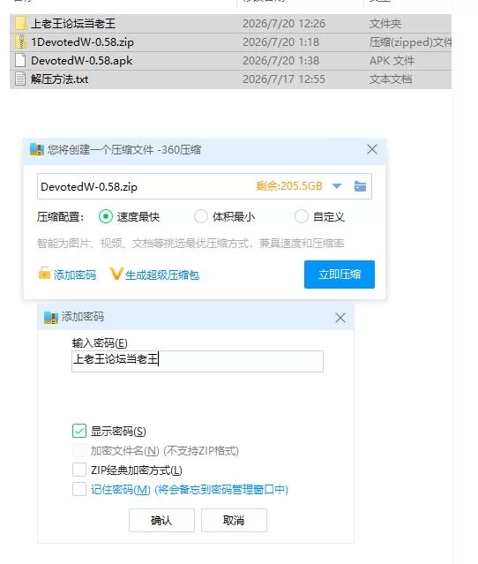Click the file name 上老王论坛当老王 row text
Image resolution: width=478 pixels, height=564 pixels.
pyautogui.click(x=73, y=24)
